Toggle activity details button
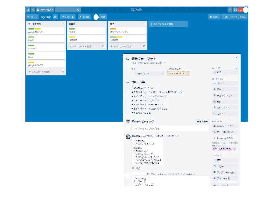 pyautogui.click(x=202, y=121)
